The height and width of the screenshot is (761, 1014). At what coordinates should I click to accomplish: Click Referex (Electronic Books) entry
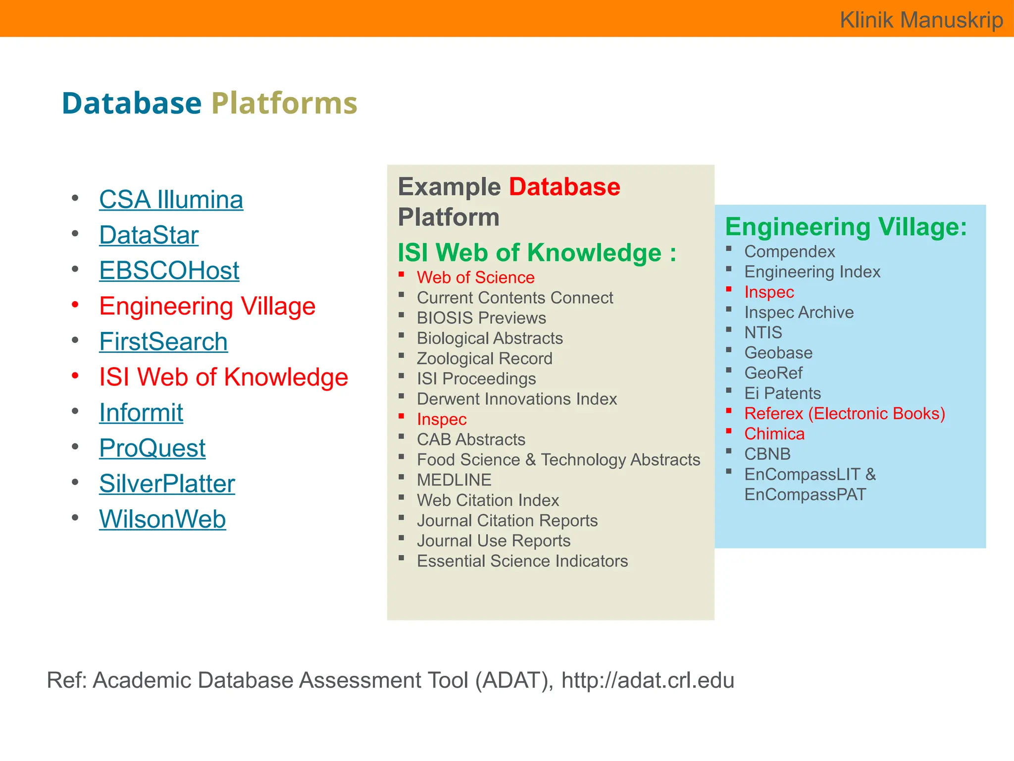pyautogui.click(x=844, y=414)
